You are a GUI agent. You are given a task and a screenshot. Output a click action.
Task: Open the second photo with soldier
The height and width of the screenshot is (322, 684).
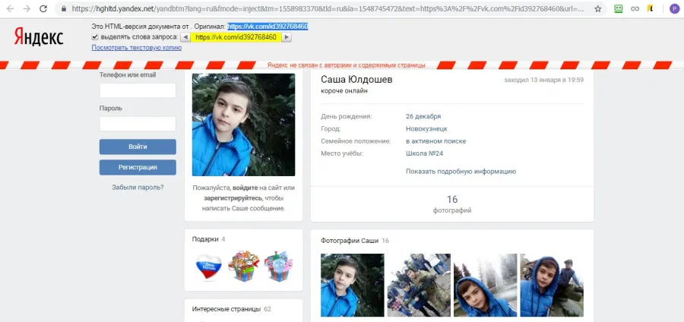pos(419,286)
